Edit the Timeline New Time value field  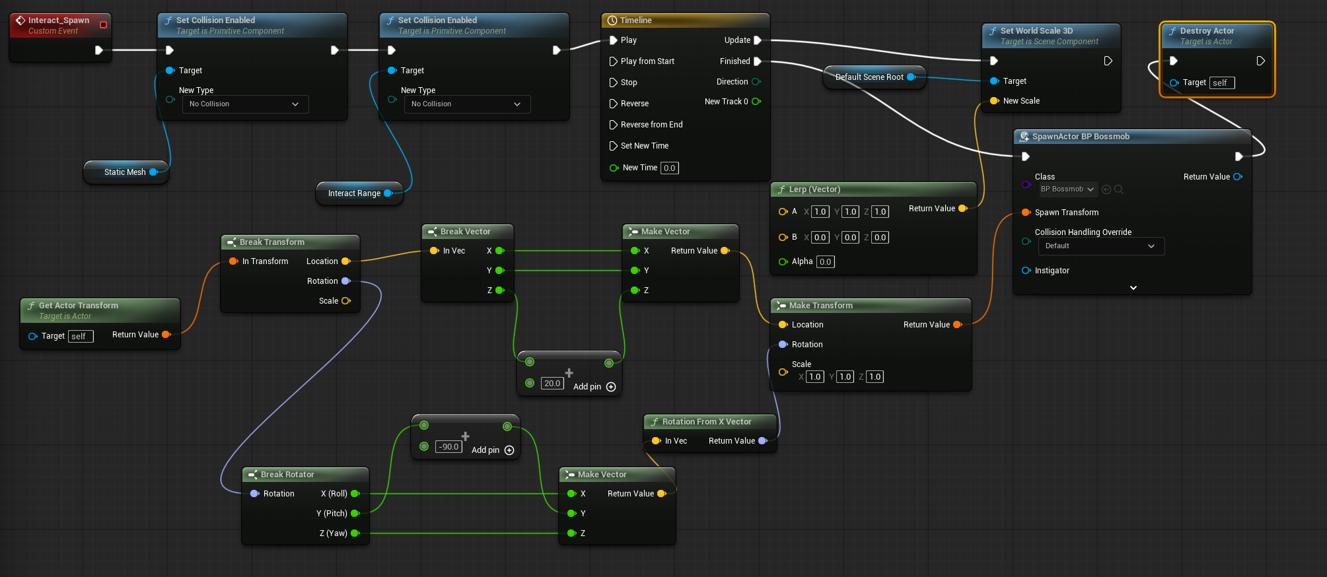tap(669, 168)
